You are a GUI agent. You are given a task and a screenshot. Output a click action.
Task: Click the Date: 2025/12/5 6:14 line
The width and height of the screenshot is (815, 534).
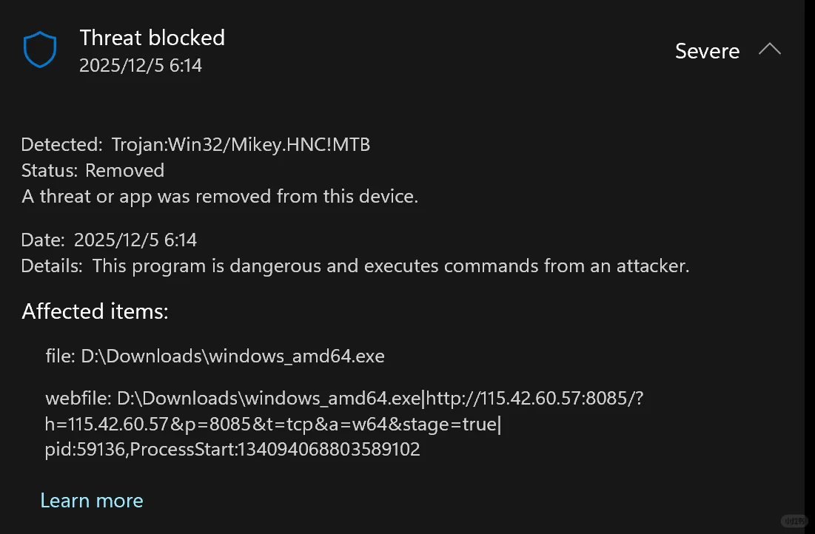[109, 240]
